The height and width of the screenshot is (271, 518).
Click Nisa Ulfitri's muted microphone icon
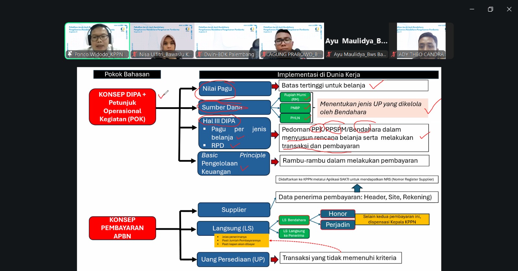(x=135, y=54)
